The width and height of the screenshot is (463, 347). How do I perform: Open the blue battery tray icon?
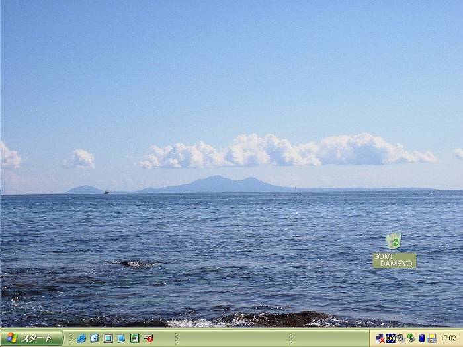click(422, 338)
